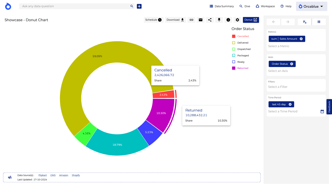Open chart settings gear icon
Screen dimensions: 332x187
point(237,20)
